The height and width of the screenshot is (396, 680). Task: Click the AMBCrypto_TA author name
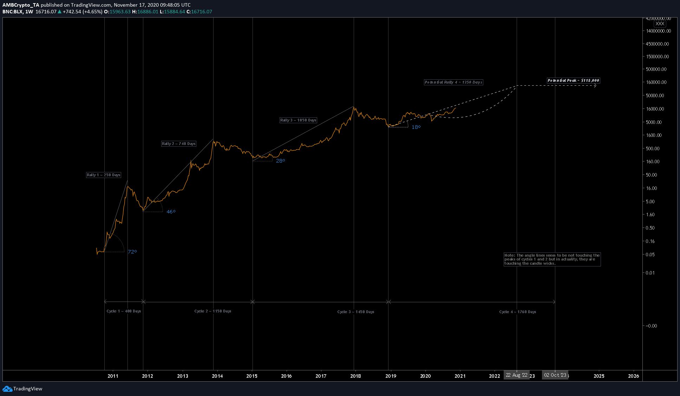21,5
